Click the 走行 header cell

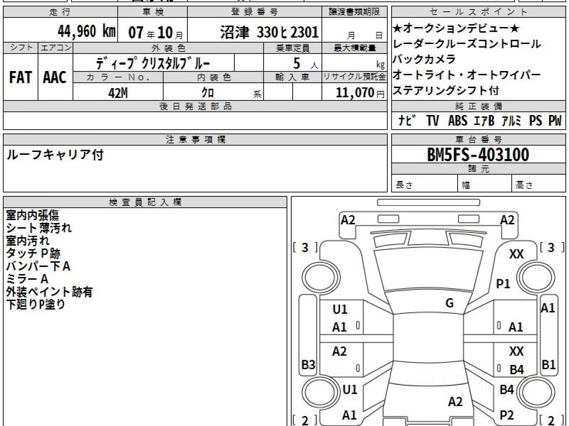click(60, 12)
